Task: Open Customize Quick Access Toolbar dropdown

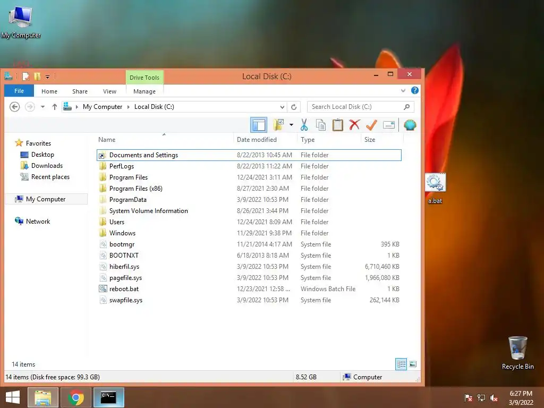Action: click(x=47, y=76)
